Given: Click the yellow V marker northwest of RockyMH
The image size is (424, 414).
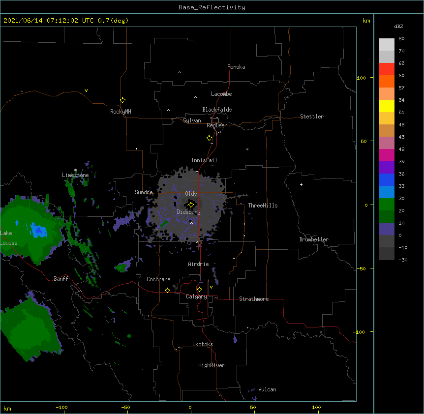Looking at the screenshot, I should 86,90.
